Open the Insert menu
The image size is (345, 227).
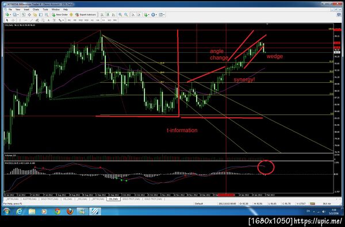coord(26,9)
